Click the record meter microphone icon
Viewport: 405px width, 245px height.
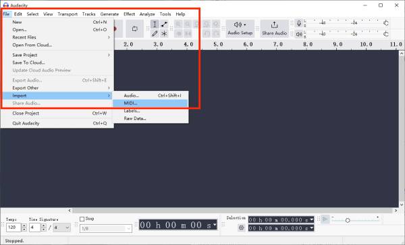(299, 24)
